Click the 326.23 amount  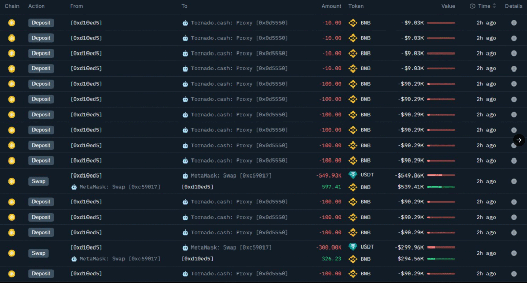coord(331,259)
